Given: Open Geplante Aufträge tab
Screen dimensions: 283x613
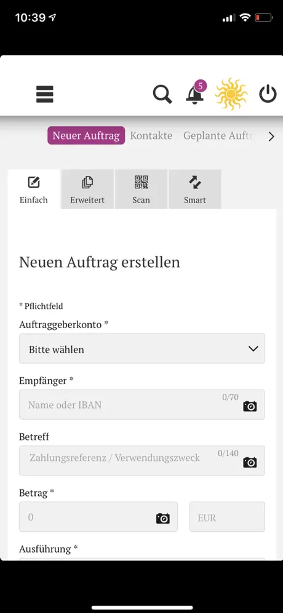Looking at the screenshot, I should (220, 135).
